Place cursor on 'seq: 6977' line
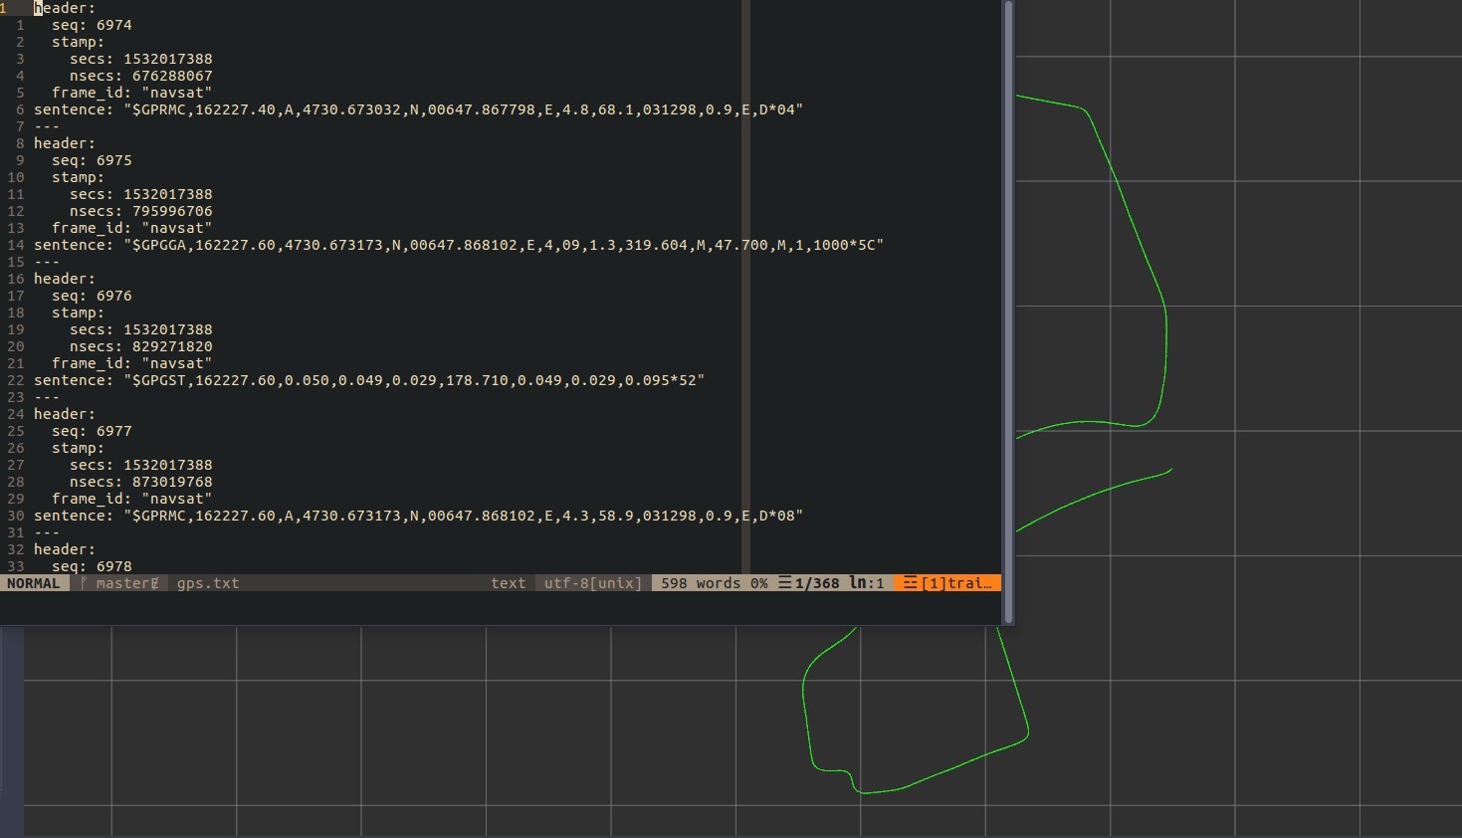Image resolution: width=1462 pixels, height=838 pixels. point(92,431)
